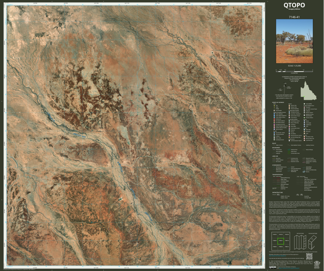Click the Mountain legend icon
Image resolution: width=324 pixels, height=271 pixels.
pyautogui.click(x=304, y=131)
